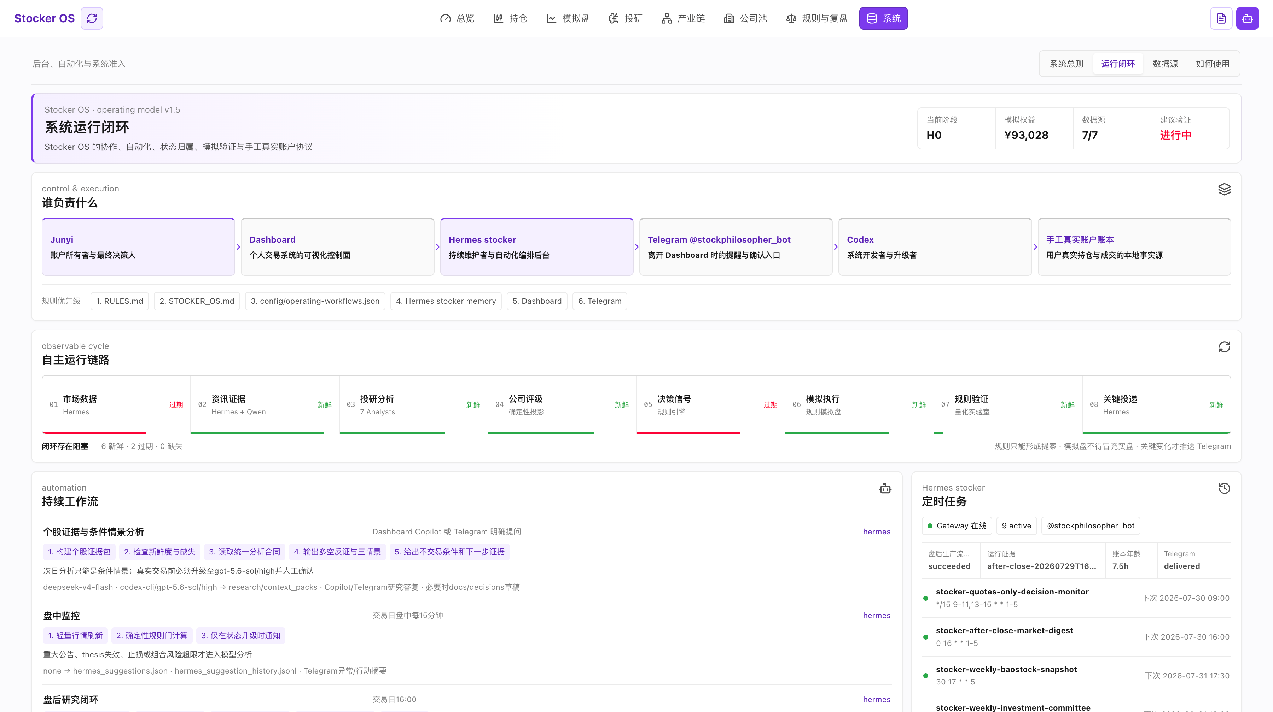This screenshot has height=712, width=1273.
Task: Open the 公司池 company pool nav item
Action: coord(746,18)
